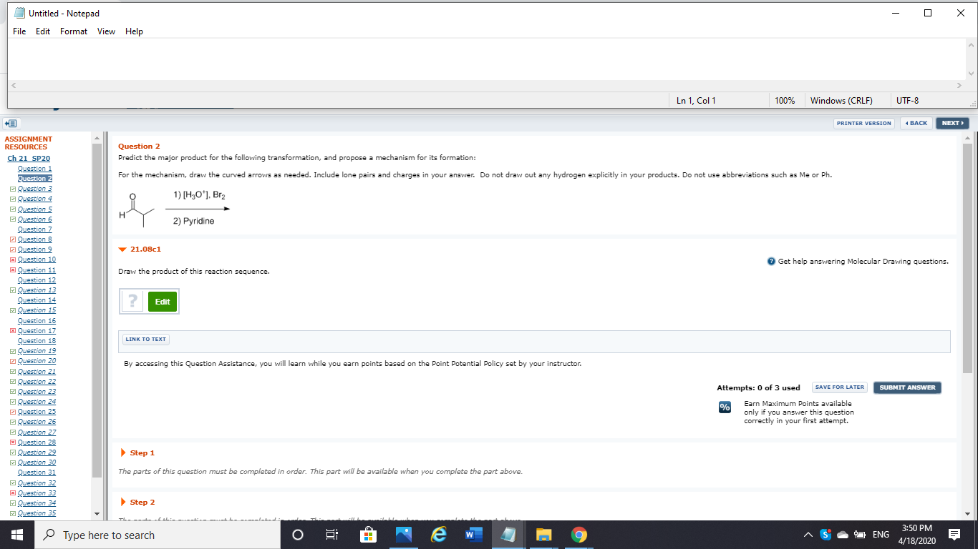Click the percent Maximum Points icon
Image resolution: width=978 pixels, height=549 pixels.
pyautogui.click(x=725, y=407)
